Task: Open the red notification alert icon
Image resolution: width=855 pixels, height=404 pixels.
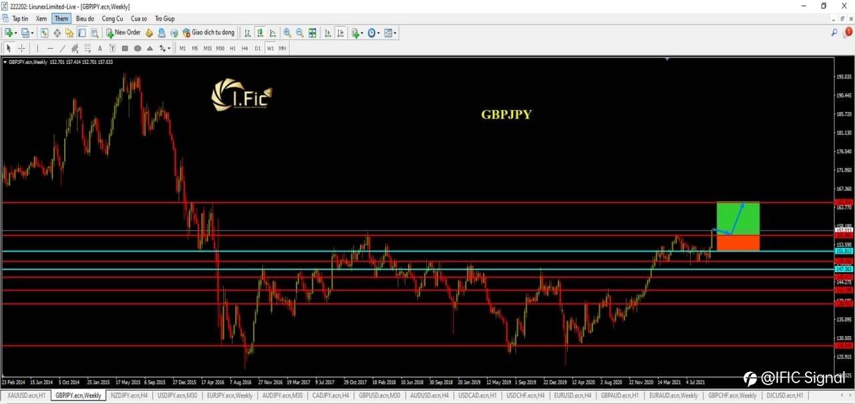Action: (848, 32)
